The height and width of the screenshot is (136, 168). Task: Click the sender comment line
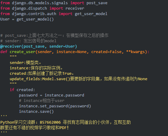(28, 41)
